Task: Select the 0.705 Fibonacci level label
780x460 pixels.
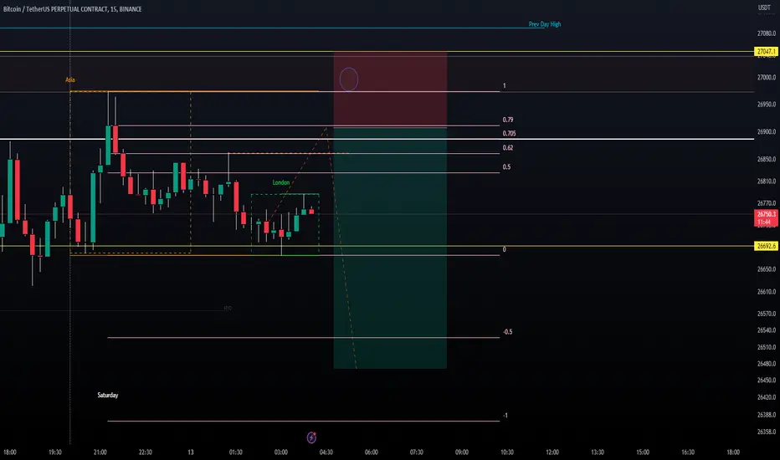Action: [509, 133]
